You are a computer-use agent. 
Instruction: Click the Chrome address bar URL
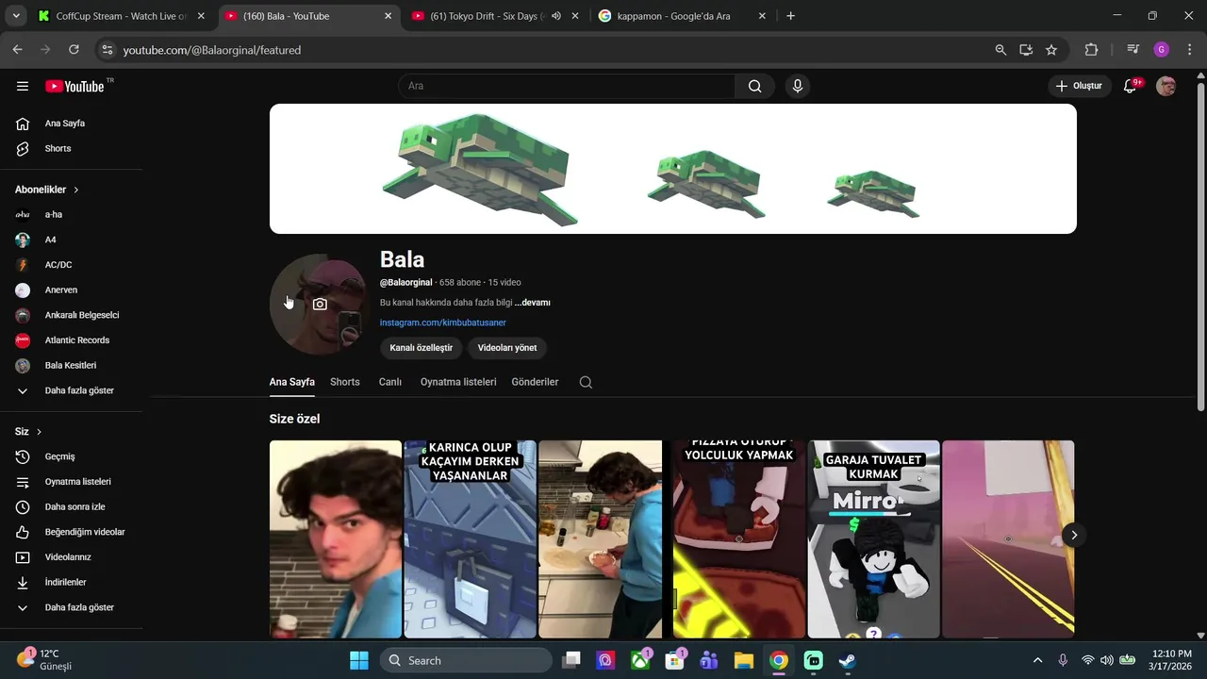212,50
